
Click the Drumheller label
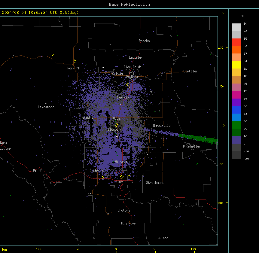(x=192, y=146)
